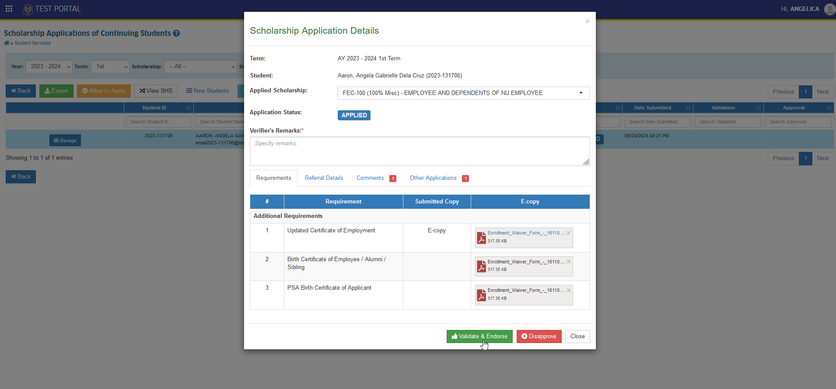836x389 pixels.
Task: Click the red Disapprove button
Action: (x=539, y=336)
